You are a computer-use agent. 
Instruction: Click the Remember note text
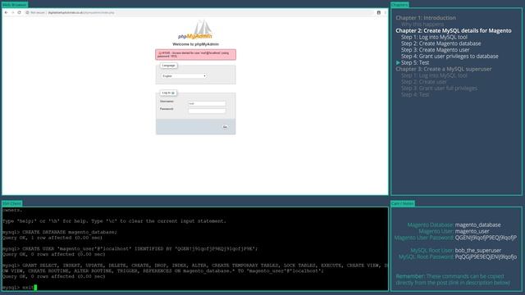(452, 279)
